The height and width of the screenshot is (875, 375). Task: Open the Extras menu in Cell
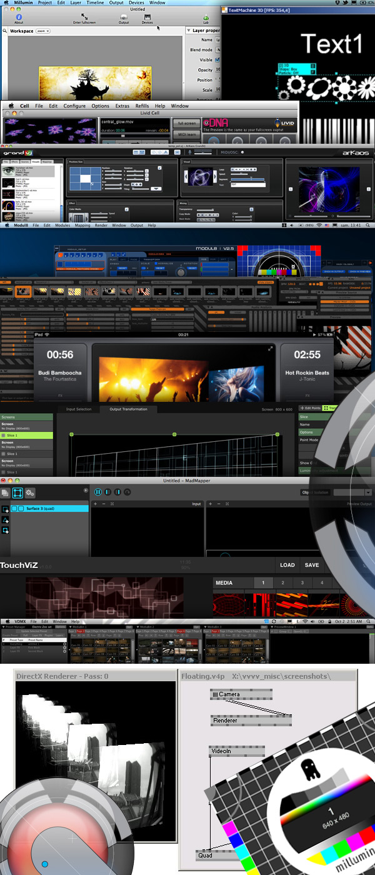[x=122, y=106]
